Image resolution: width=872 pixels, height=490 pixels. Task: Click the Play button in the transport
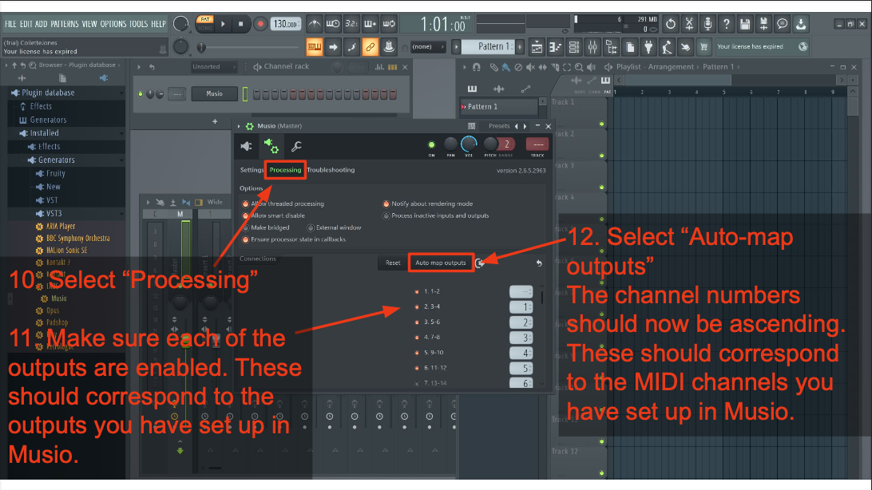[x=223, y=24]
